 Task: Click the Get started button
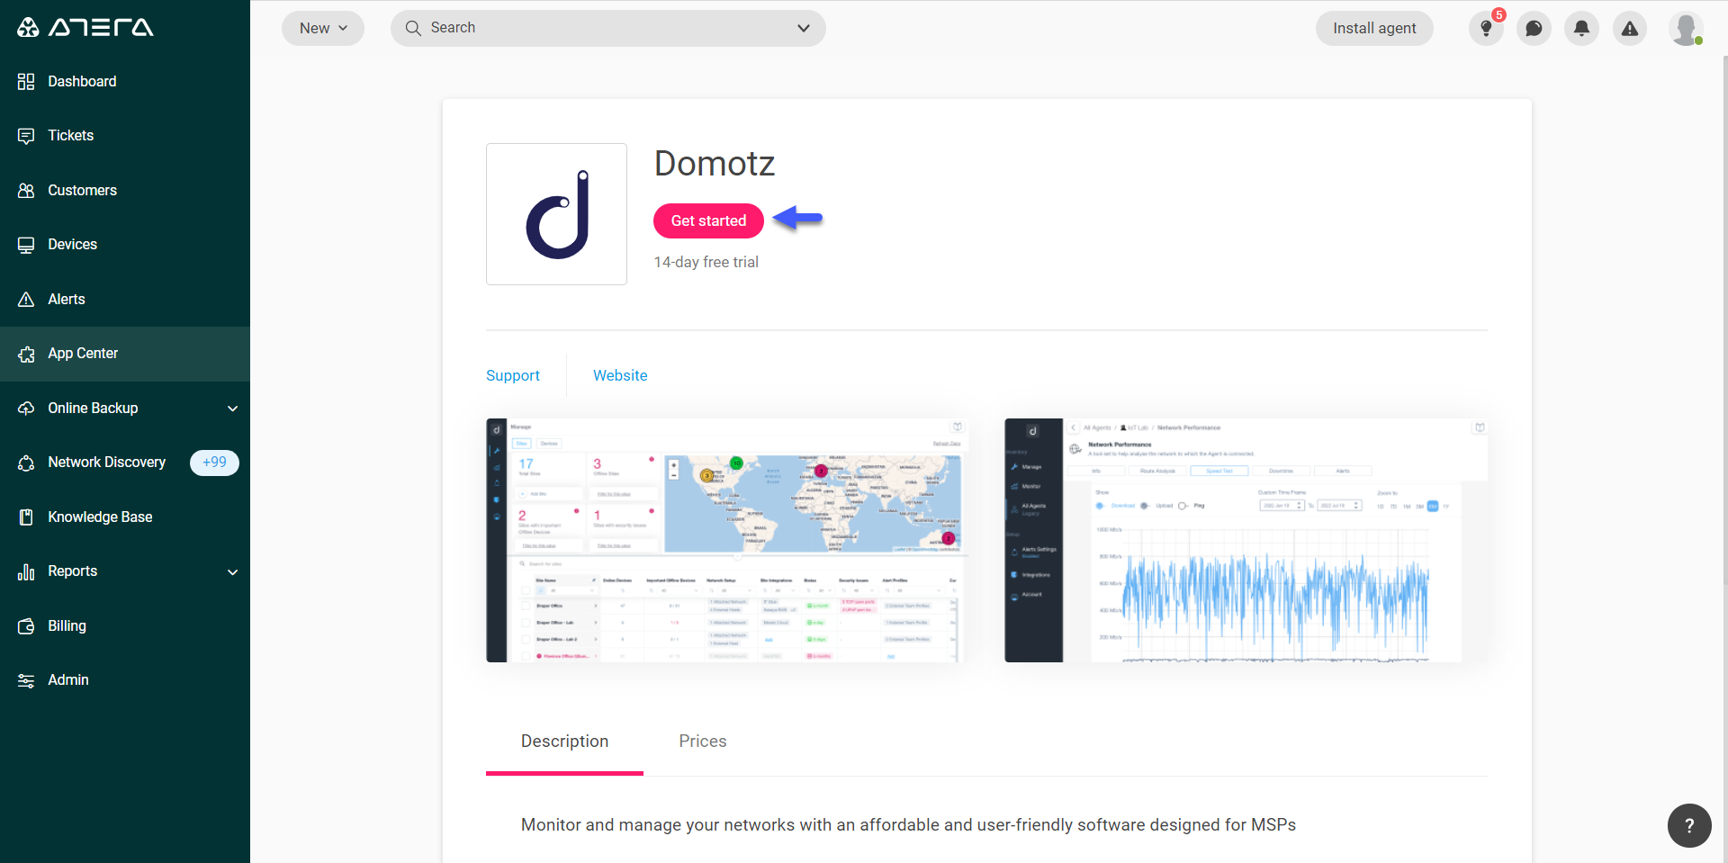[x=708, y=221]
